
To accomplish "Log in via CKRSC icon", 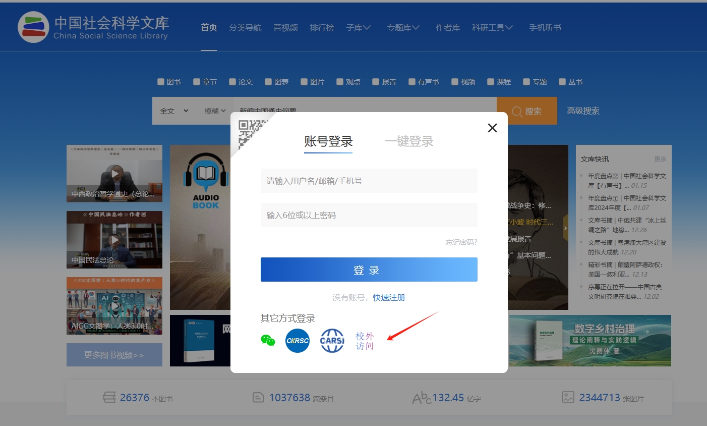I will click(298, 341).
